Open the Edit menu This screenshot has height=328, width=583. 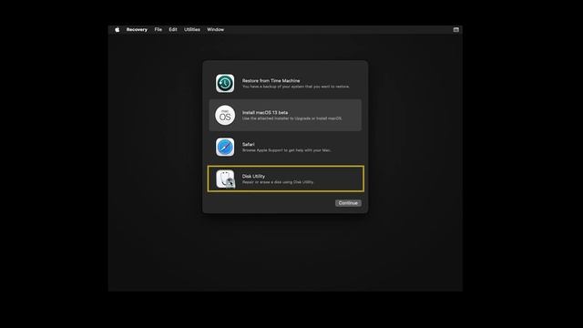click(x=173, y=30)
